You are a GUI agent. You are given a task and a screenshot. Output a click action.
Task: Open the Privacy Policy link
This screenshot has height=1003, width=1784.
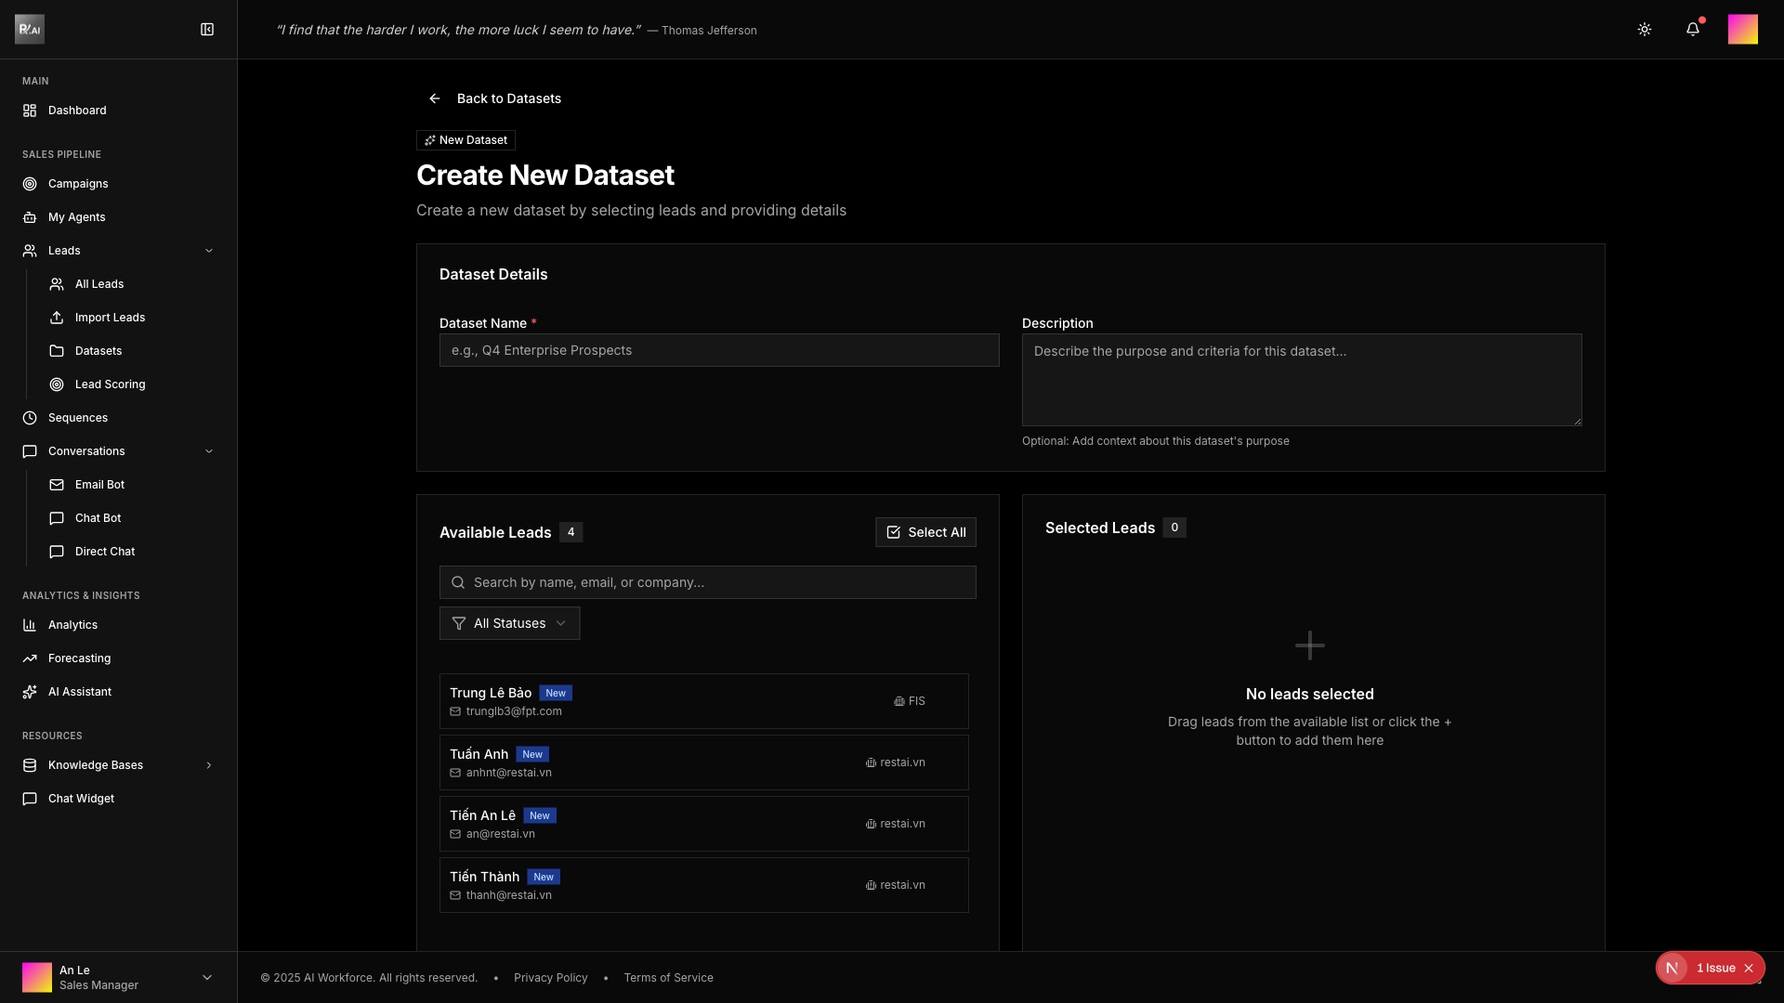coord(550,978)
